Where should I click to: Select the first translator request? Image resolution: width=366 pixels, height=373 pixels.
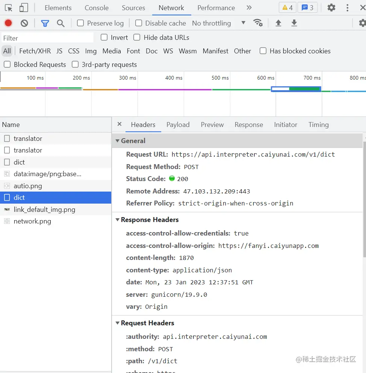point(56,139)
